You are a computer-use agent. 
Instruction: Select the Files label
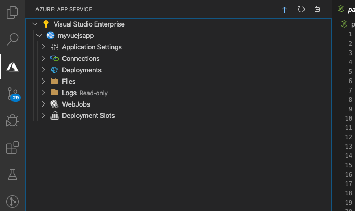click(69, 82)
